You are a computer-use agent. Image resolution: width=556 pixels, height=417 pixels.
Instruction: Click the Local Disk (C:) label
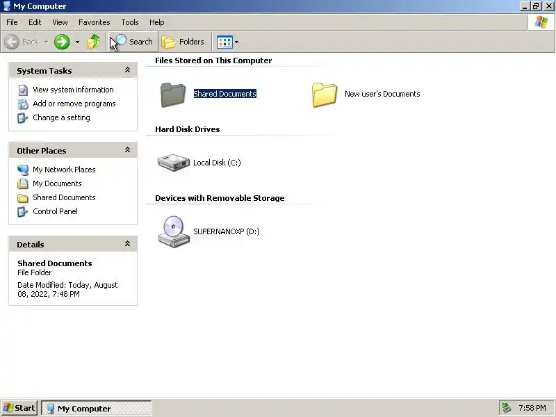pos(217,163)
